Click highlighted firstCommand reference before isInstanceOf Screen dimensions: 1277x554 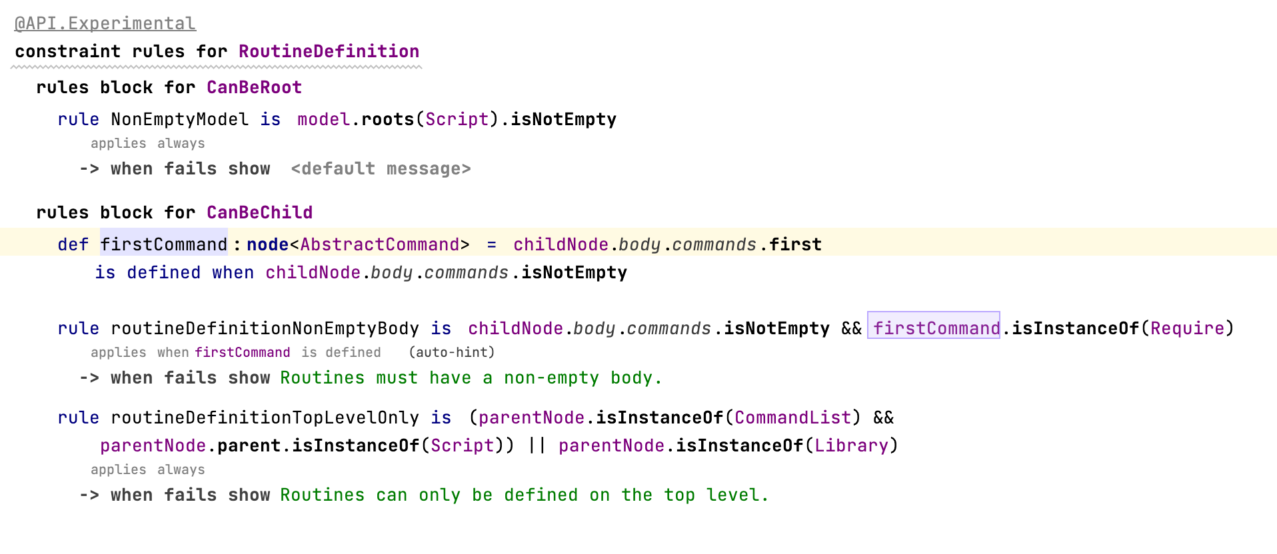[x=935, y=328]
